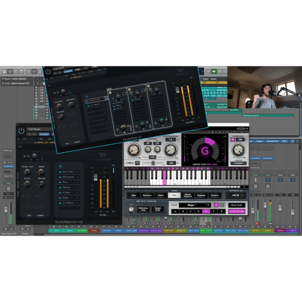Expand the Region: Audio Defaults triangle

(x=3, y=79)
